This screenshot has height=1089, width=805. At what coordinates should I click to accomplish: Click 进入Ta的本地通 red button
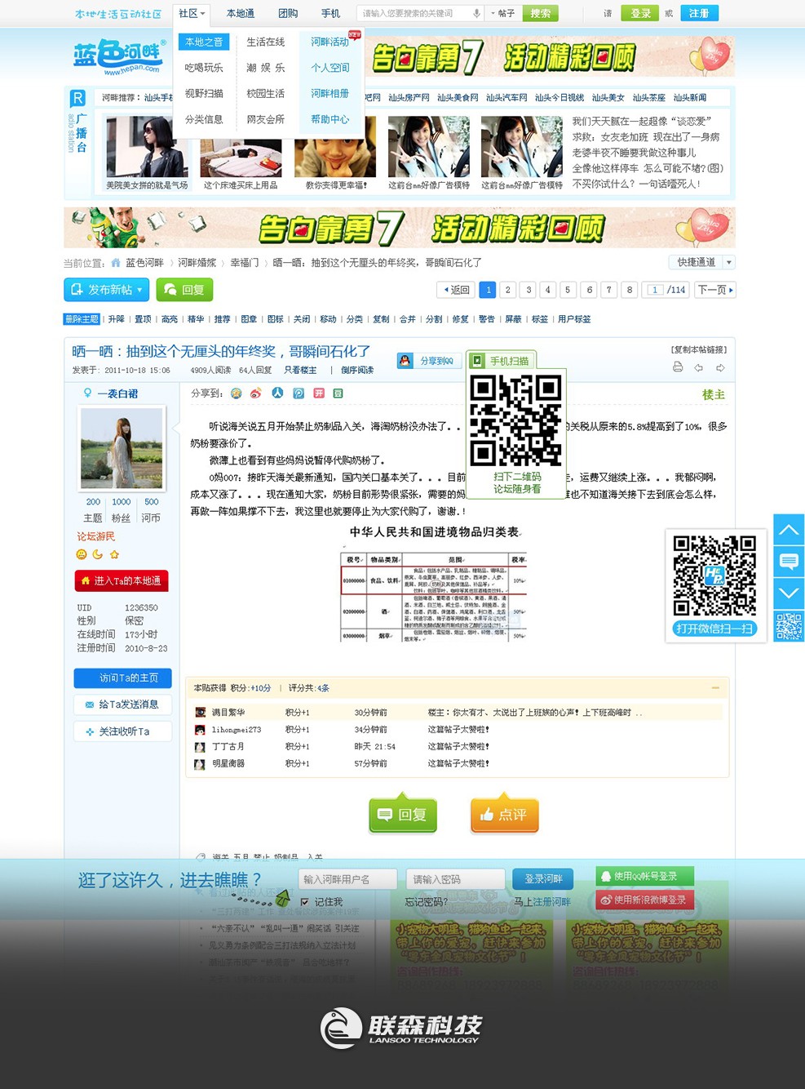(x=122, y=580)
